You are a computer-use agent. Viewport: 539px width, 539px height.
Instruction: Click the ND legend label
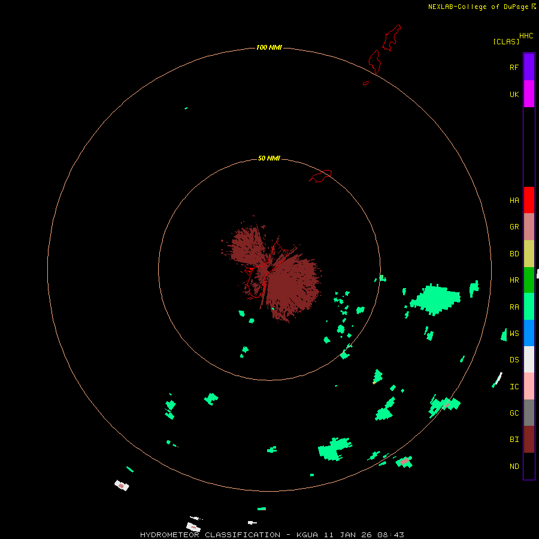click(514, 467)
